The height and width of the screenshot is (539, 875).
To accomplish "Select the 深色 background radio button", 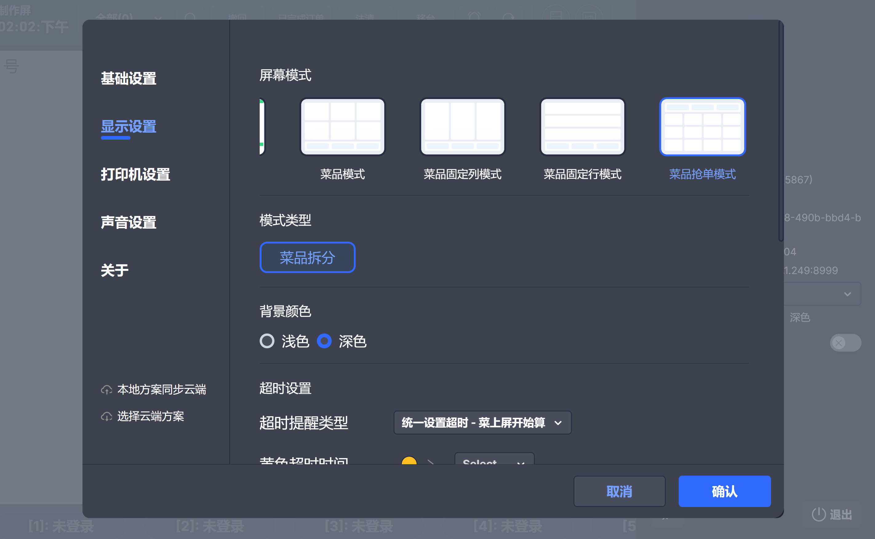I will tap(324, 341).
